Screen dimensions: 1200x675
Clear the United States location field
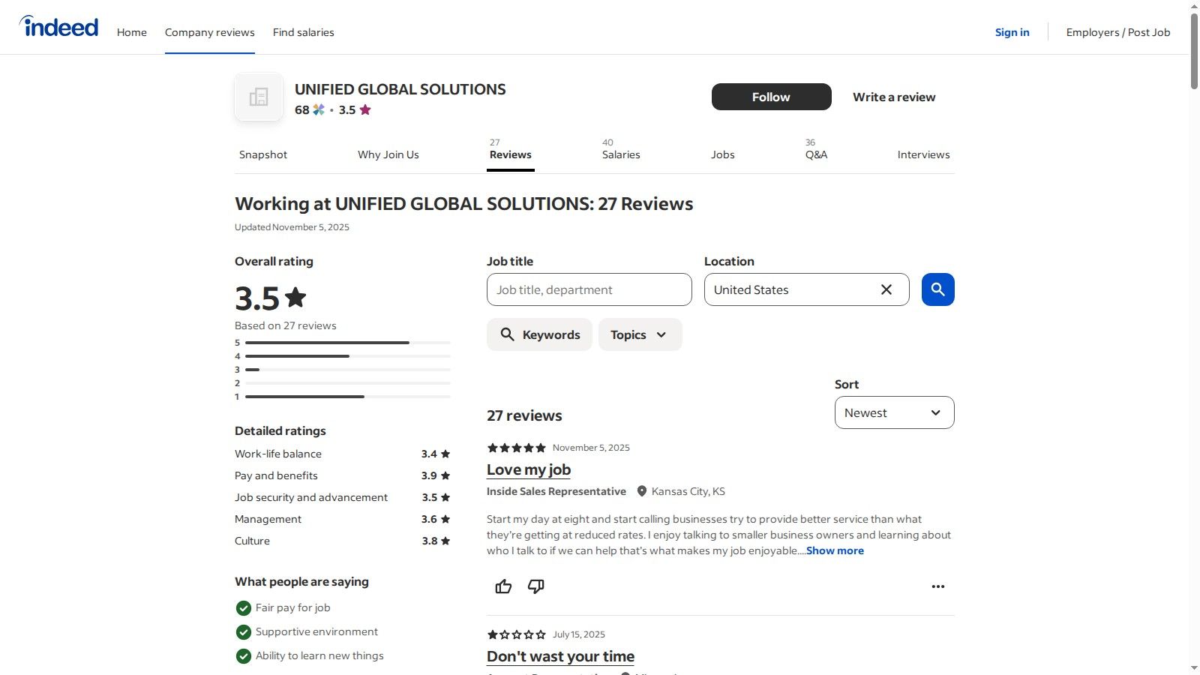(x=886, y=289)
